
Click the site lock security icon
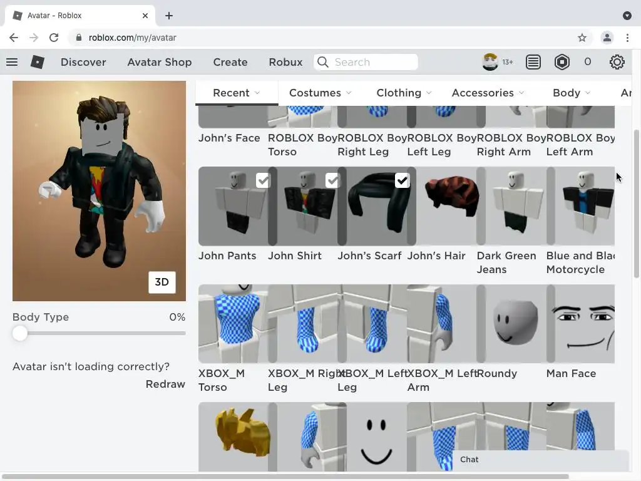click(79, 38)
